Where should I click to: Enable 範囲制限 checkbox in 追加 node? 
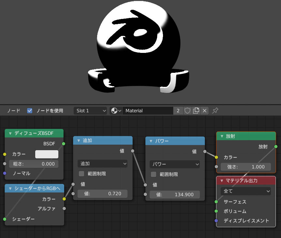click(81, 174)
